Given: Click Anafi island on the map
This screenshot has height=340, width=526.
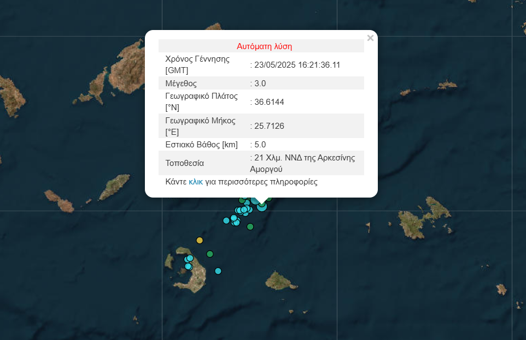Looking at the screenshot, I should click(280, 281).
